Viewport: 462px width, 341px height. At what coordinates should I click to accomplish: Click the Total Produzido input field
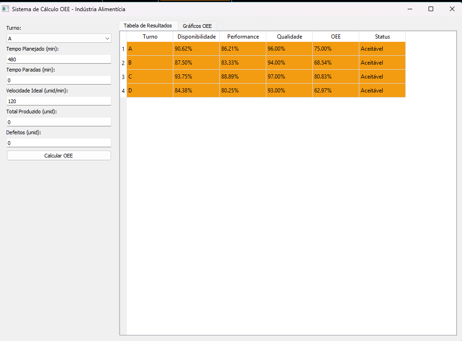click(59, 122)
